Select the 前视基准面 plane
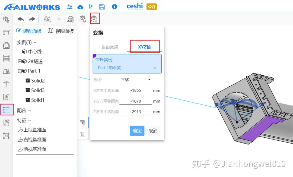293x177 pixels. (32, 149)
